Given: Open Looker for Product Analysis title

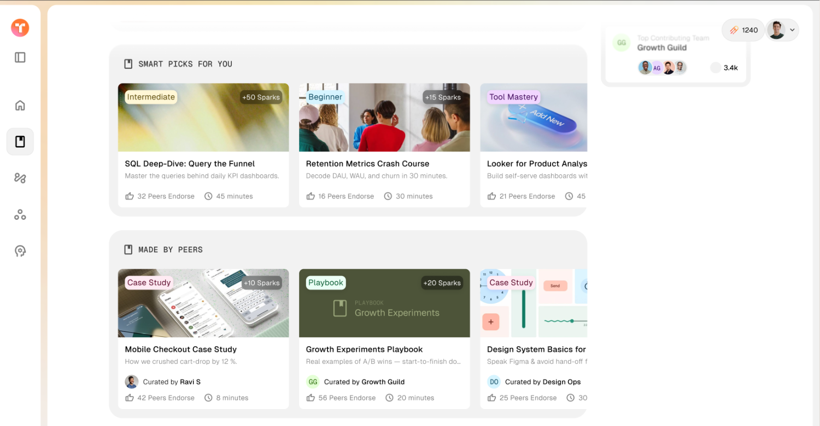Looking at the screenshot, I should point(537,164).
